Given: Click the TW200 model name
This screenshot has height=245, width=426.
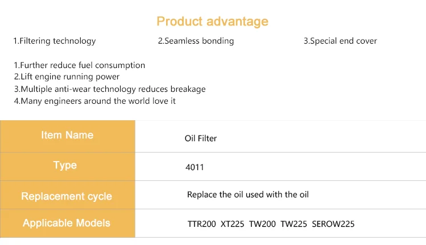Looking at the screenshot, I should [x=262, y=224].
